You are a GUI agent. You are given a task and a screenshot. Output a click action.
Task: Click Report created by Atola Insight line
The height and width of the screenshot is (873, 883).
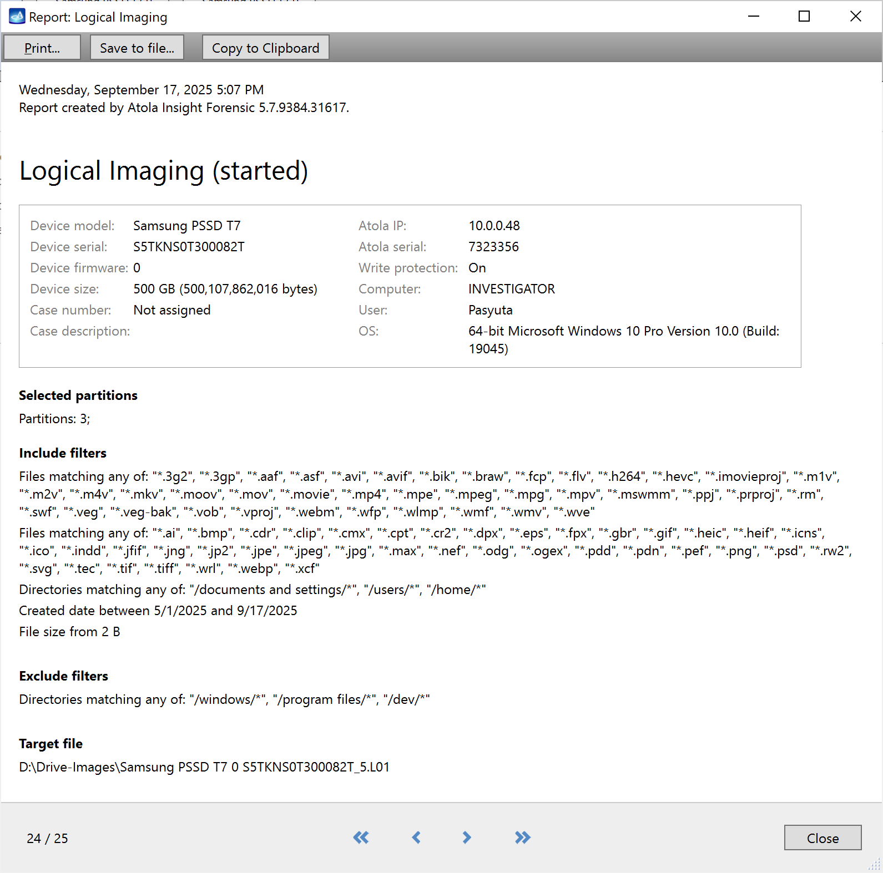coord(184,108)
